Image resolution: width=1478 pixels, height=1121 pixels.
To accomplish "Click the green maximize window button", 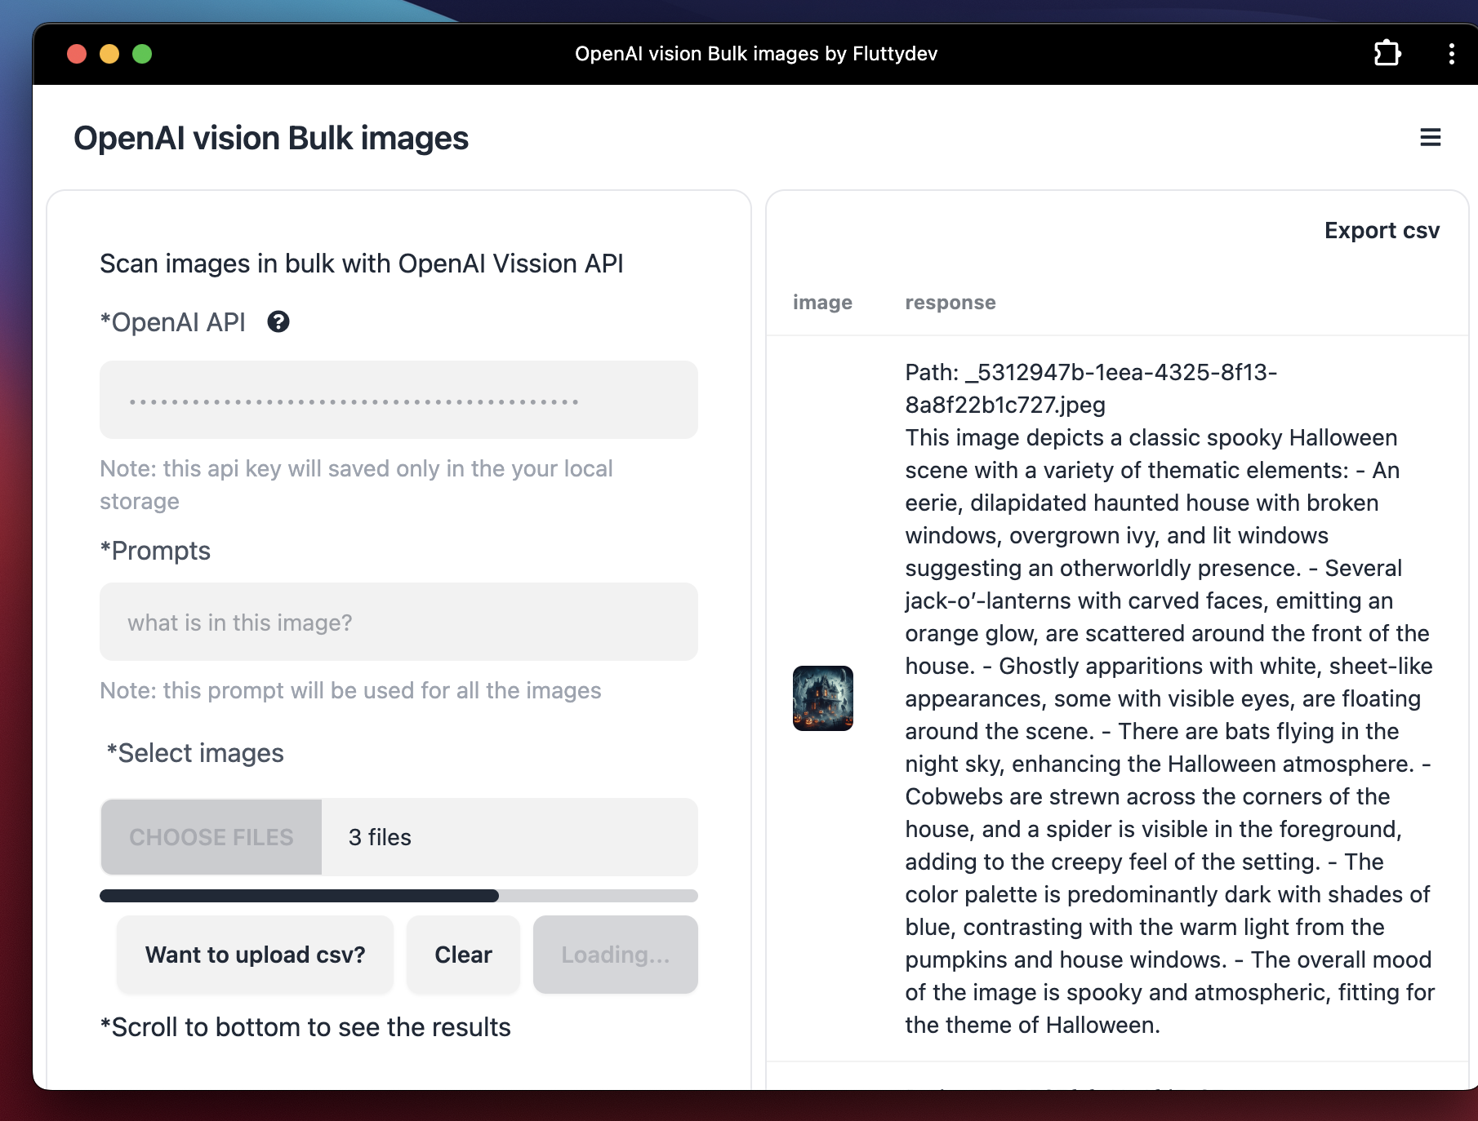I will tap(142, 54).
